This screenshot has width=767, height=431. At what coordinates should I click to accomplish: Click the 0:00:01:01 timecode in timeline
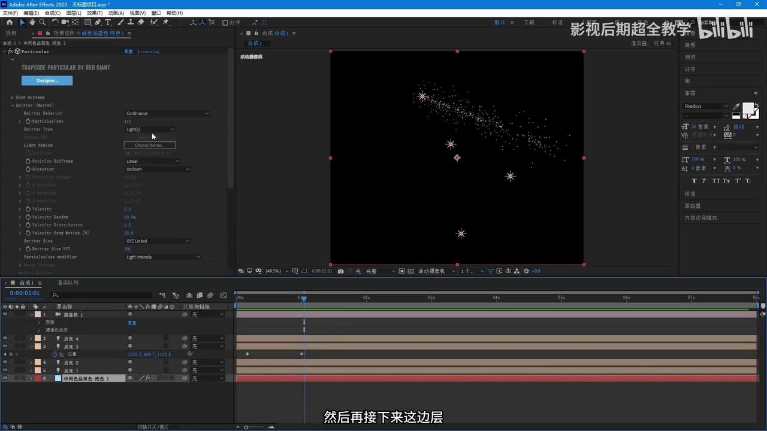coord(25,293)
